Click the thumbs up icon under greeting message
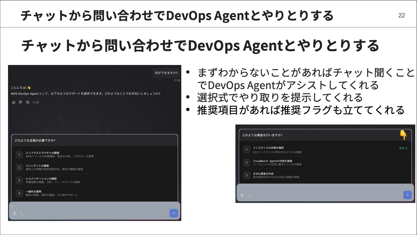This screenshot has height=235, width=417. [14, 102]
